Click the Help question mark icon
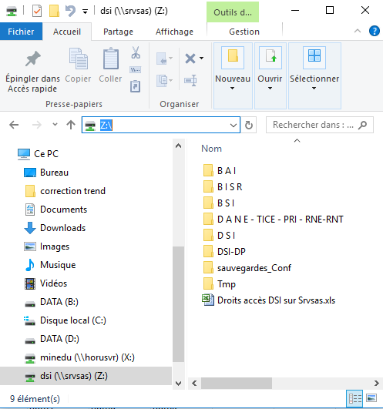The image size is (383, 409). [374, 31]
